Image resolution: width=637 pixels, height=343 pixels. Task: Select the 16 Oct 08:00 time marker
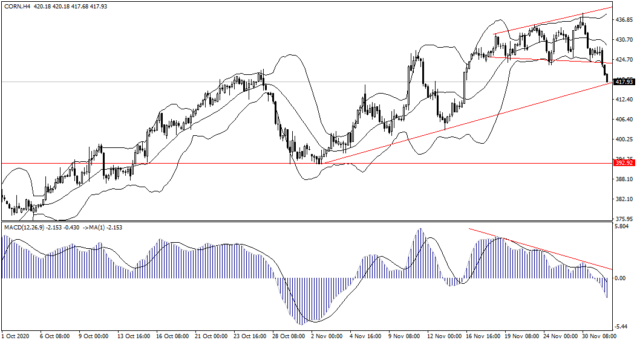[173, 335]
